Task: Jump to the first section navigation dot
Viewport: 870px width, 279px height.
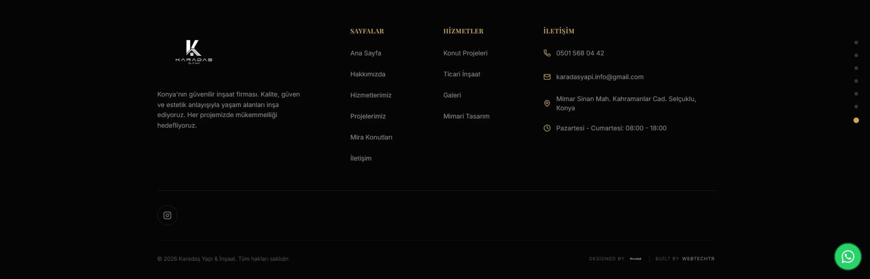Action: coord(856,43)
